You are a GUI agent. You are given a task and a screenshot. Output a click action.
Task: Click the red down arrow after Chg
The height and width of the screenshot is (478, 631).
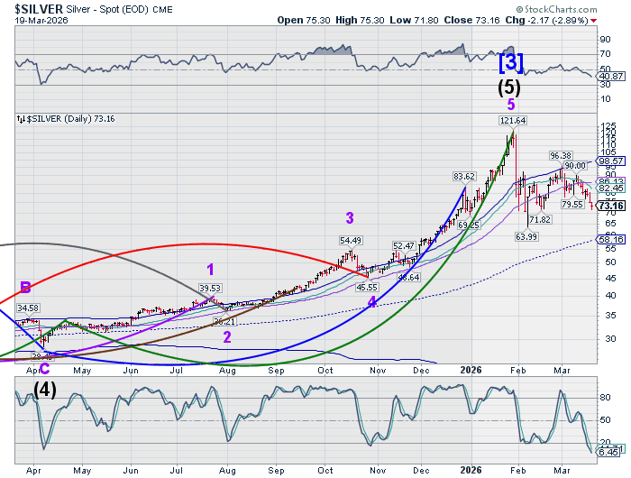coord(599,19)
